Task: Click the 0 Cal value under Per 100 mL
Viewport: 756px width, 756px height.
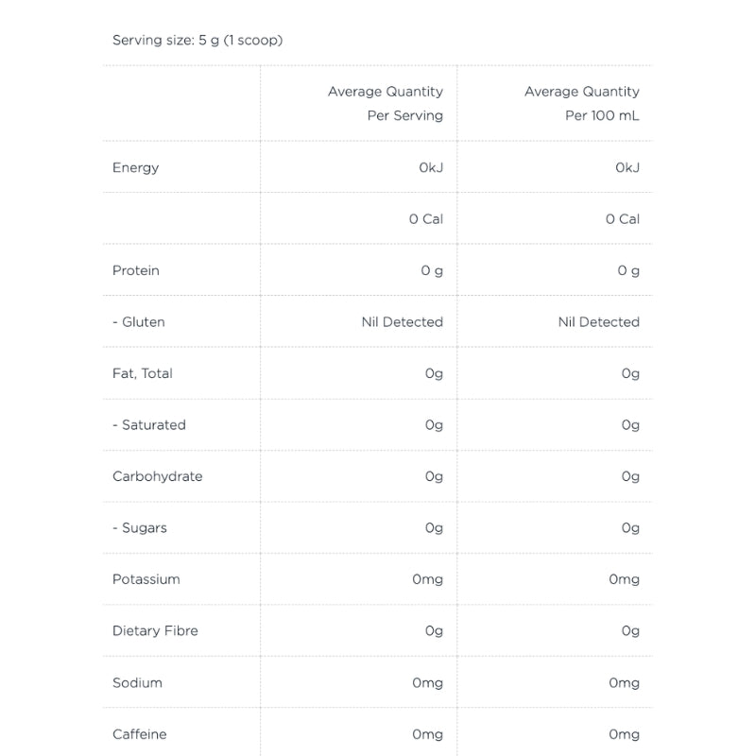Action: pyautogui.click(x=623, y=219)
